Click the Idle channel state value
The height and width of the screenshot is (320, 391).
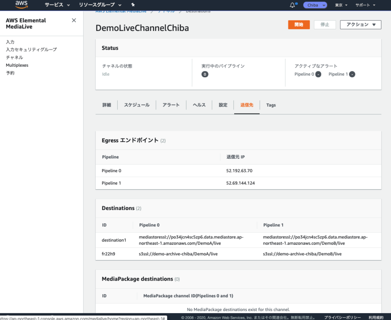(106, 74)
